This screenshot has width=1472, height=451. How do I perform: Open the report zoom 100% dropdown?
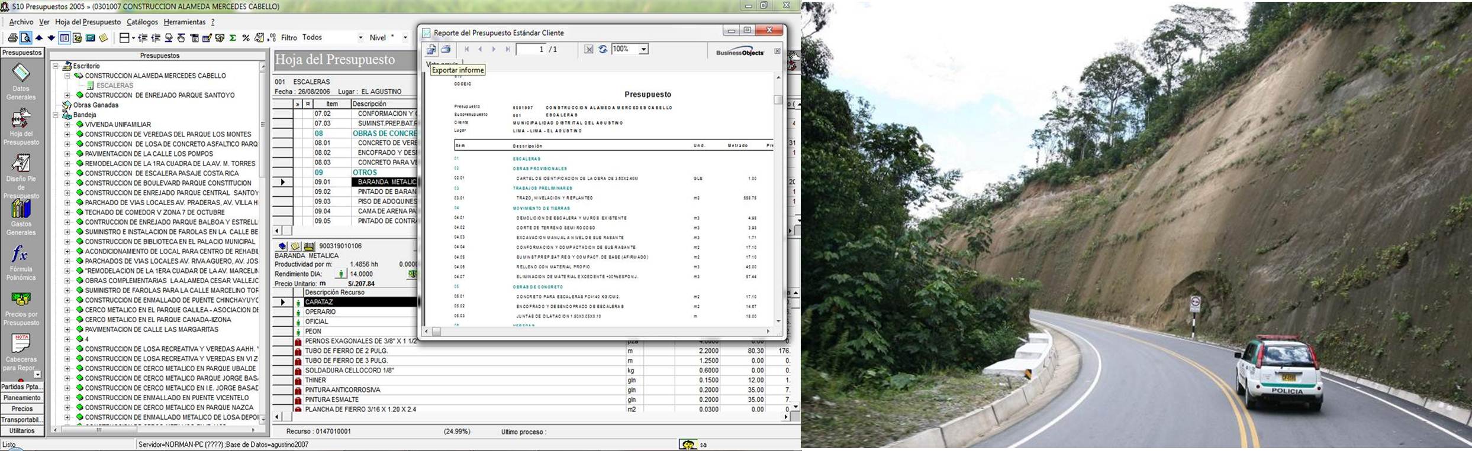pos(643,50)
